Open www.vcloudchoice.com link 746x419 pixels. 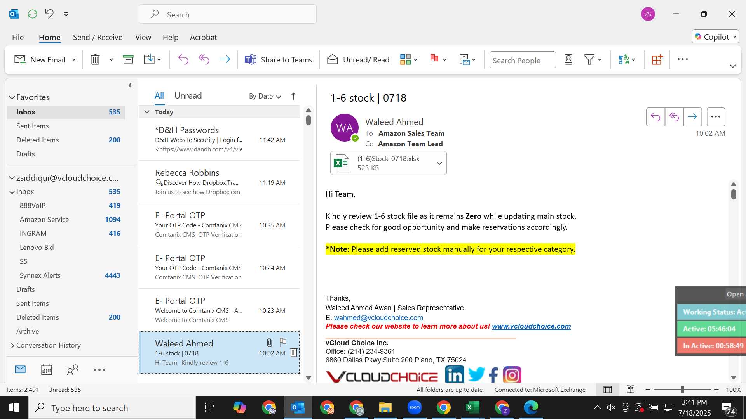click(x=531, y=326)
